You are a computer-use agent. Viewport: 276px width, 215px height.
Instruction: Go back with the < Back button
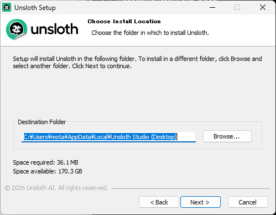(159, 202)
